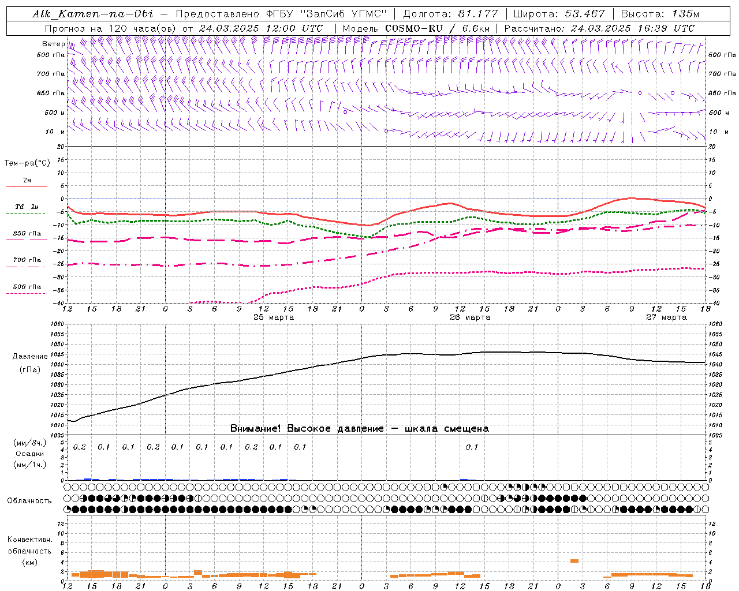739x591 pixels.
Task: Click the "Давление" pressure panel label
Action: [x=30, y=357]
